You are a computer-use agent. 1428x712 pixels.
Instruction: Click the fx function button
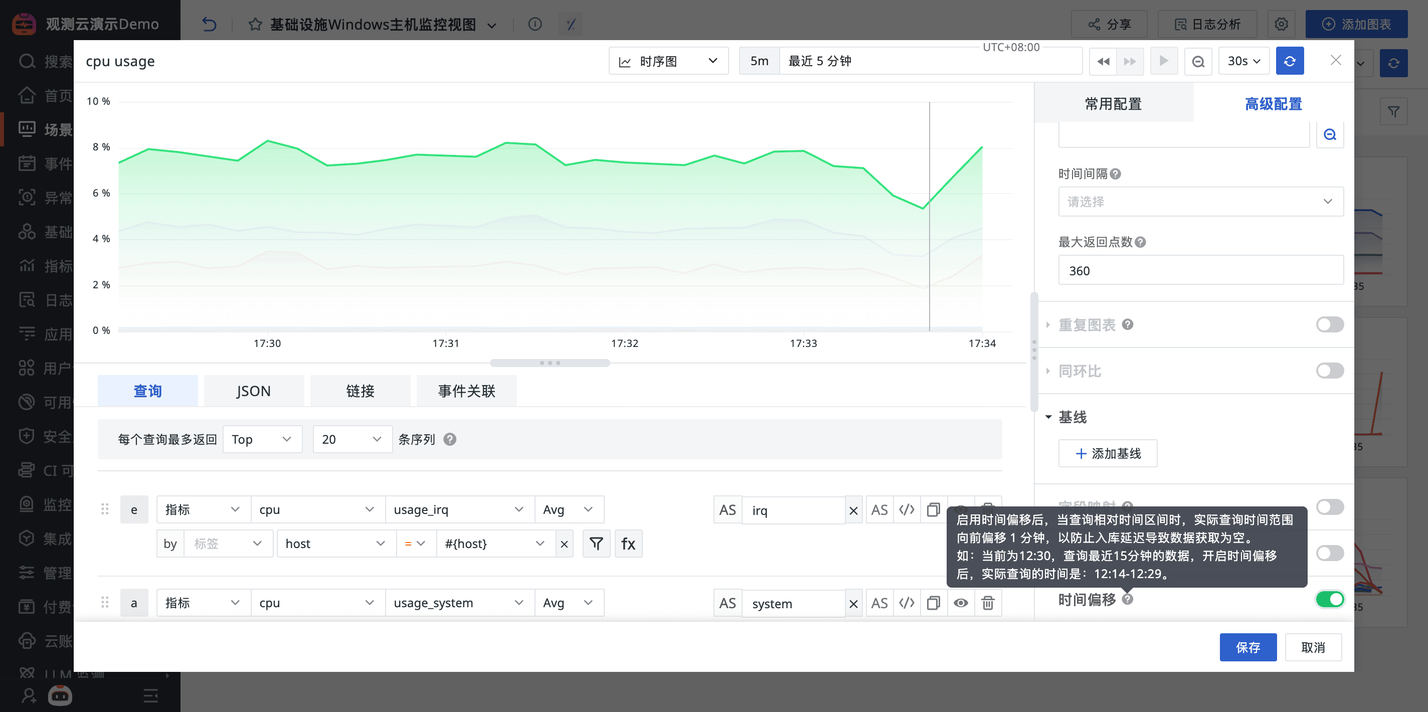pos(628,544)
